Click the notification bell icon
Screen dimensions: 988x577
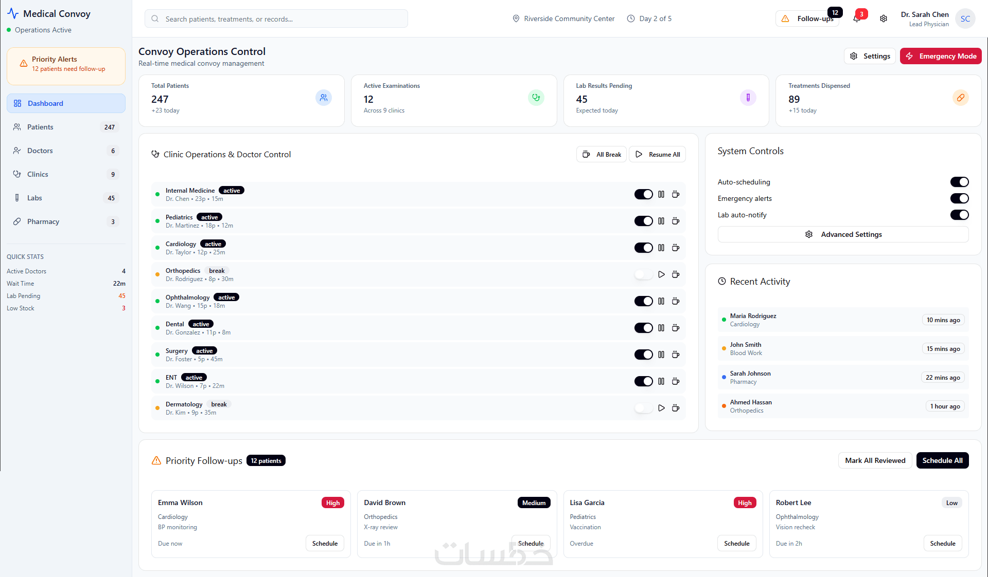coord(857,19)
